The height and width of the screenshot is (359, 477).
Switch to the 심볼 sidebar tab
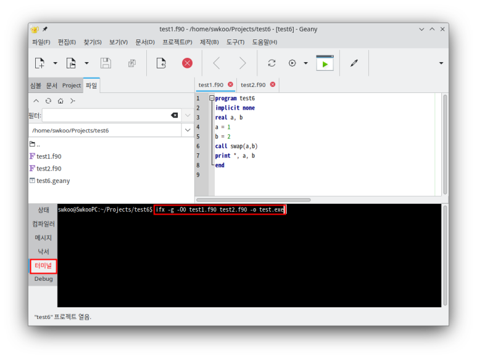[x=36, y=86]
